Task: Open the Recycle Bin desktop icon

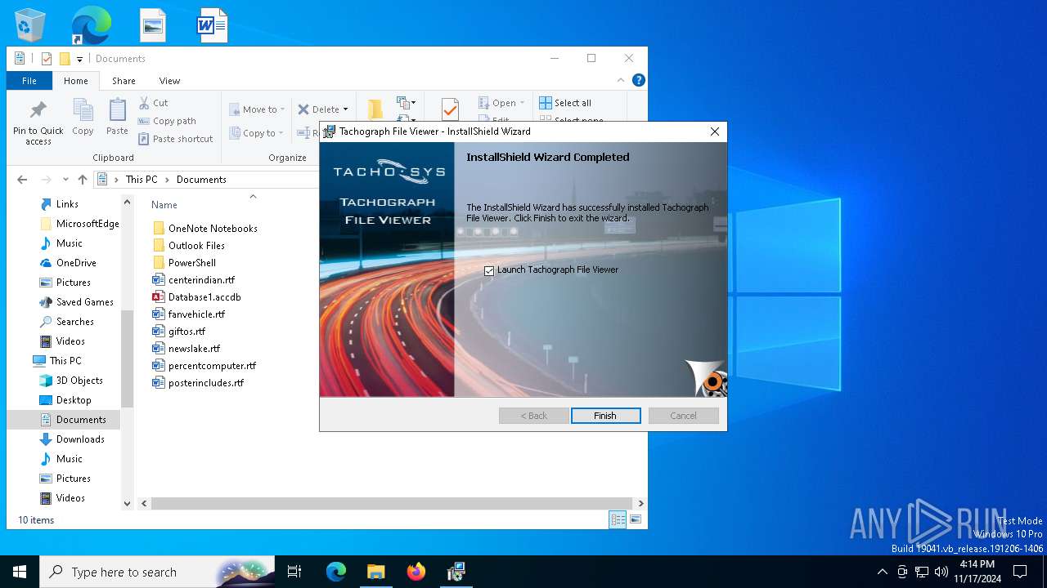Action: pyautogui.click(x=31, y=25)
